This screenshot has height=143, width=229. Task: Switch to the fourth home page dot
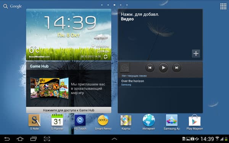click(x=121, y=5)
